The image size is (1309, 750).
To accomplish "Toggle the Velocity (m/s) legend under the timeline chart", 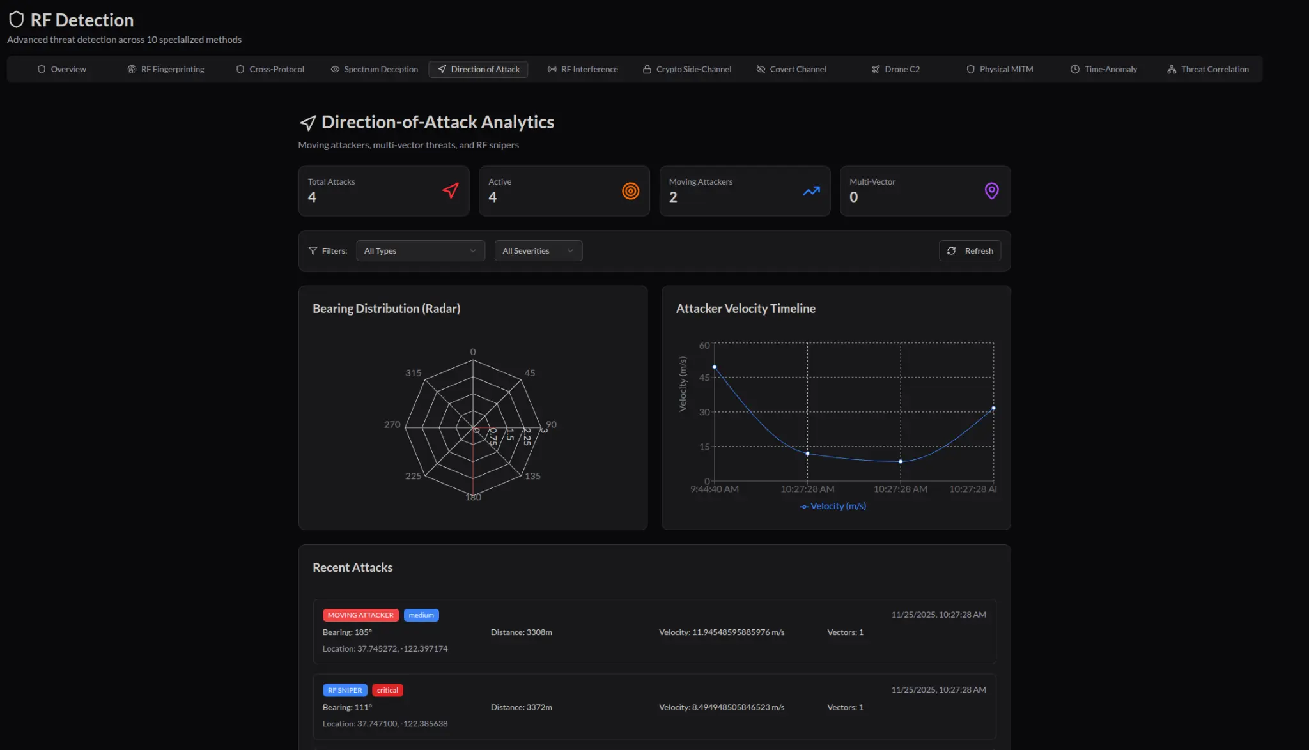I will click(832, 505).
